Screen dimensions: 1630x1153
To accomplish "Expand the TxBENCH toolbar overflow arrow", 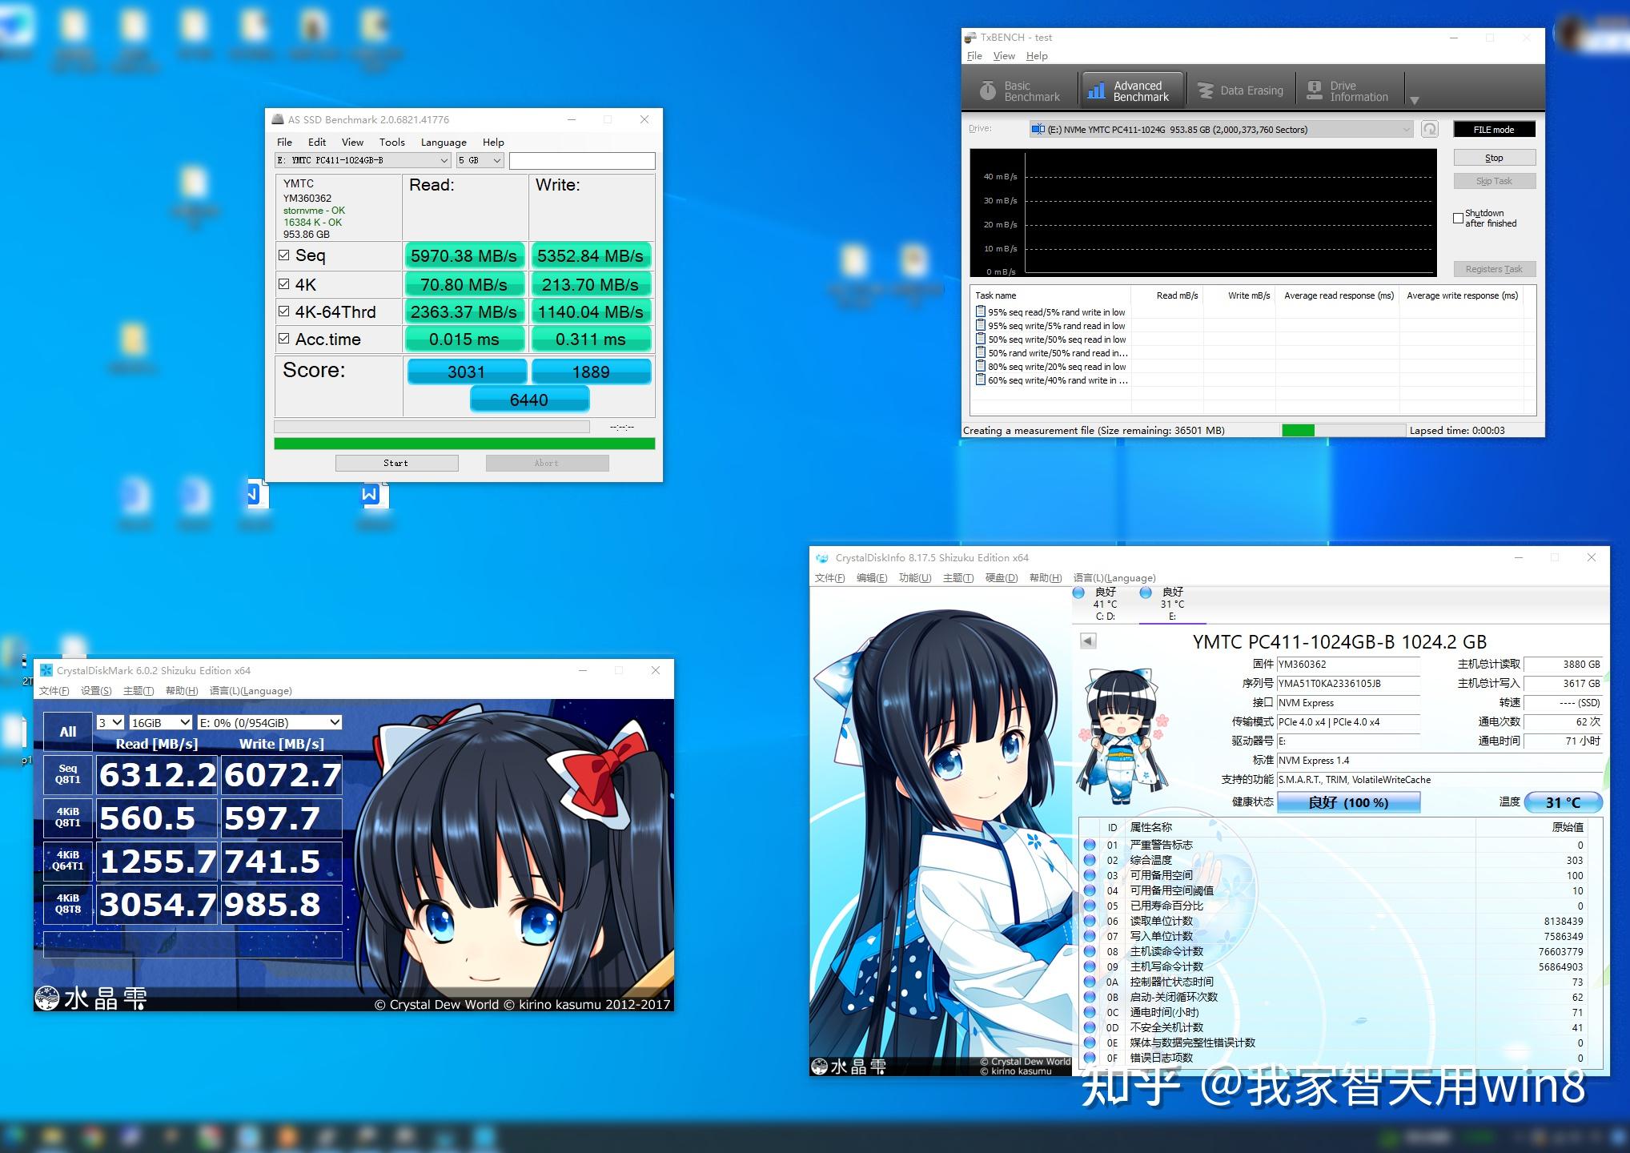I will click(1415, 100).
